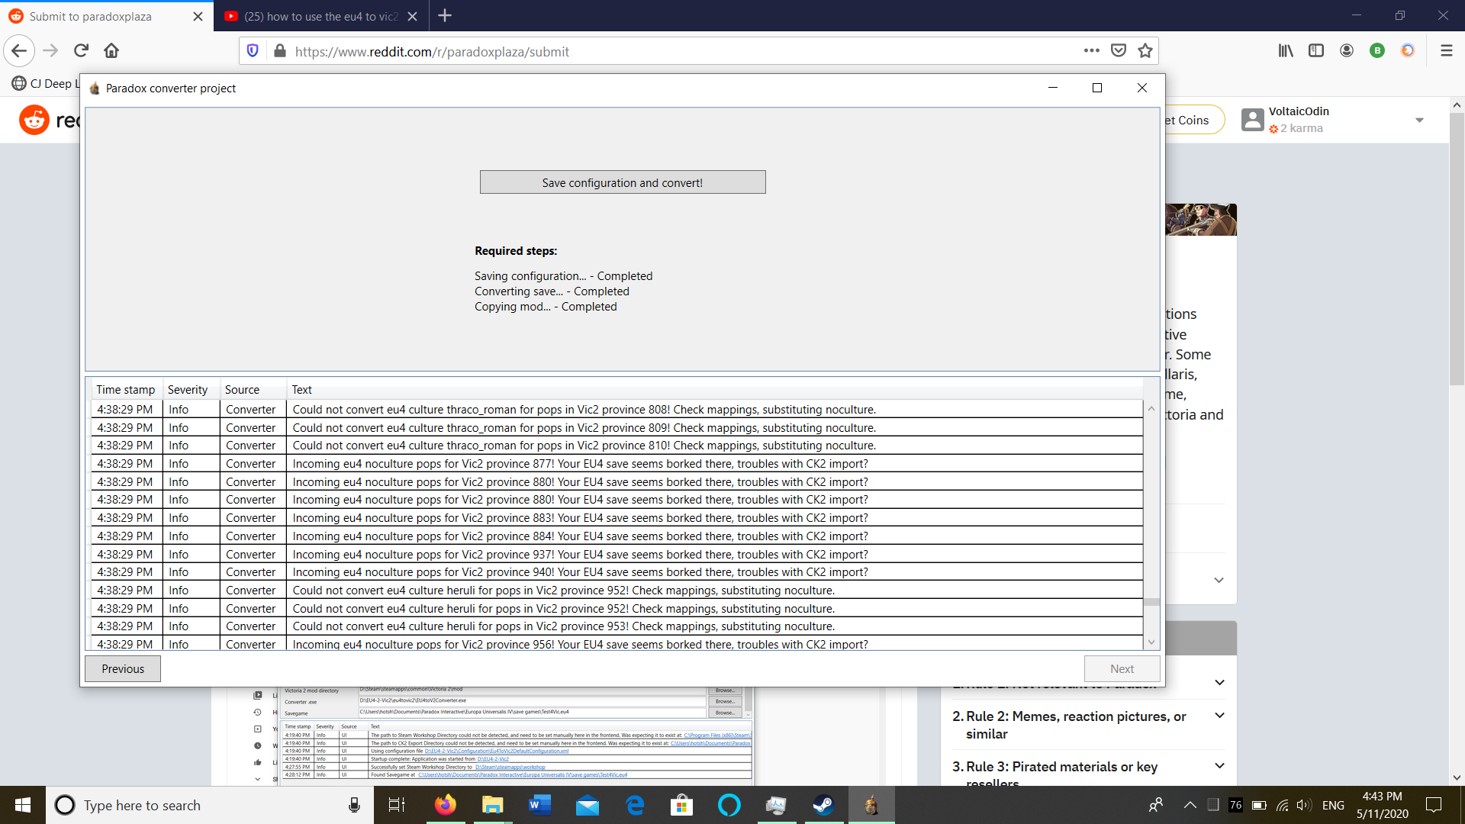This screenshot has height=824, width=1465.
Task: Save page to Pocket
Action: pyautogui.click(x=1119, y=51)
